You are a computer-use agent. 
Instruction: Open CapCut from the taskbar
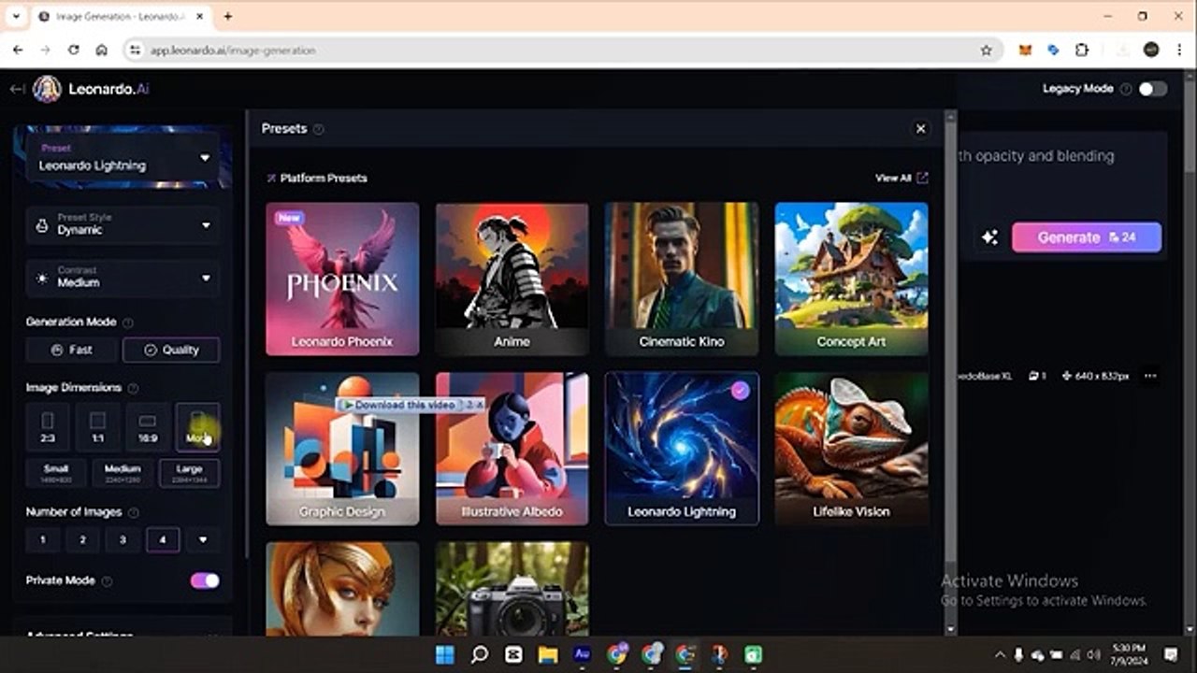click(x=513, y=654)
